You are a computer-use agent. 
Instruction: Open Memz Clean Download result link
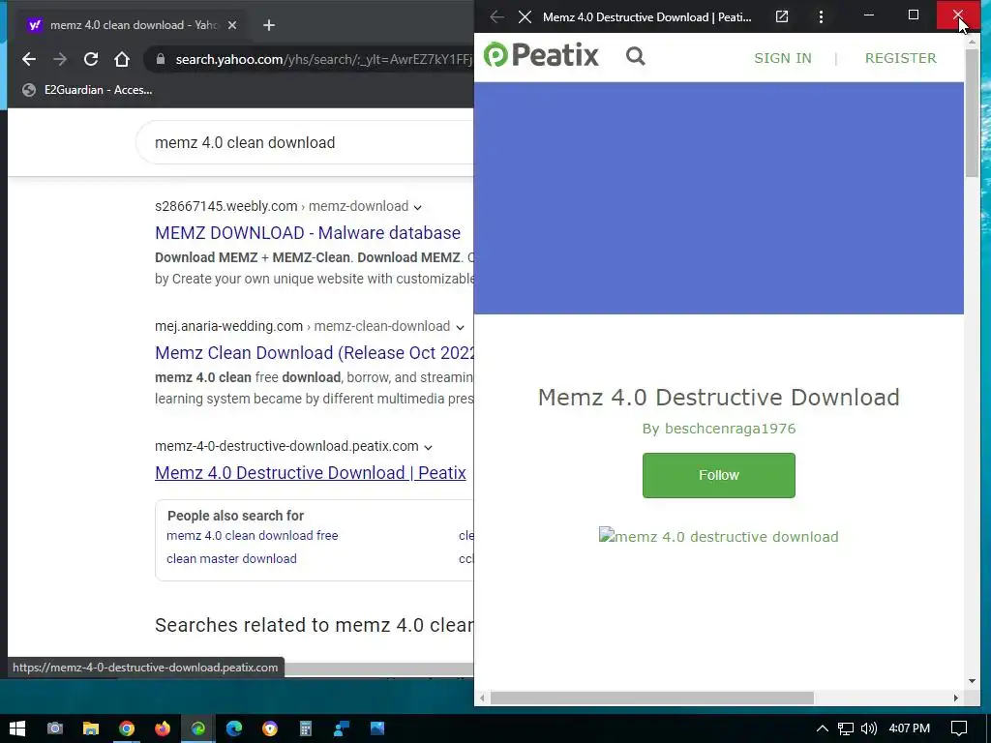click(x=315, y=352)
